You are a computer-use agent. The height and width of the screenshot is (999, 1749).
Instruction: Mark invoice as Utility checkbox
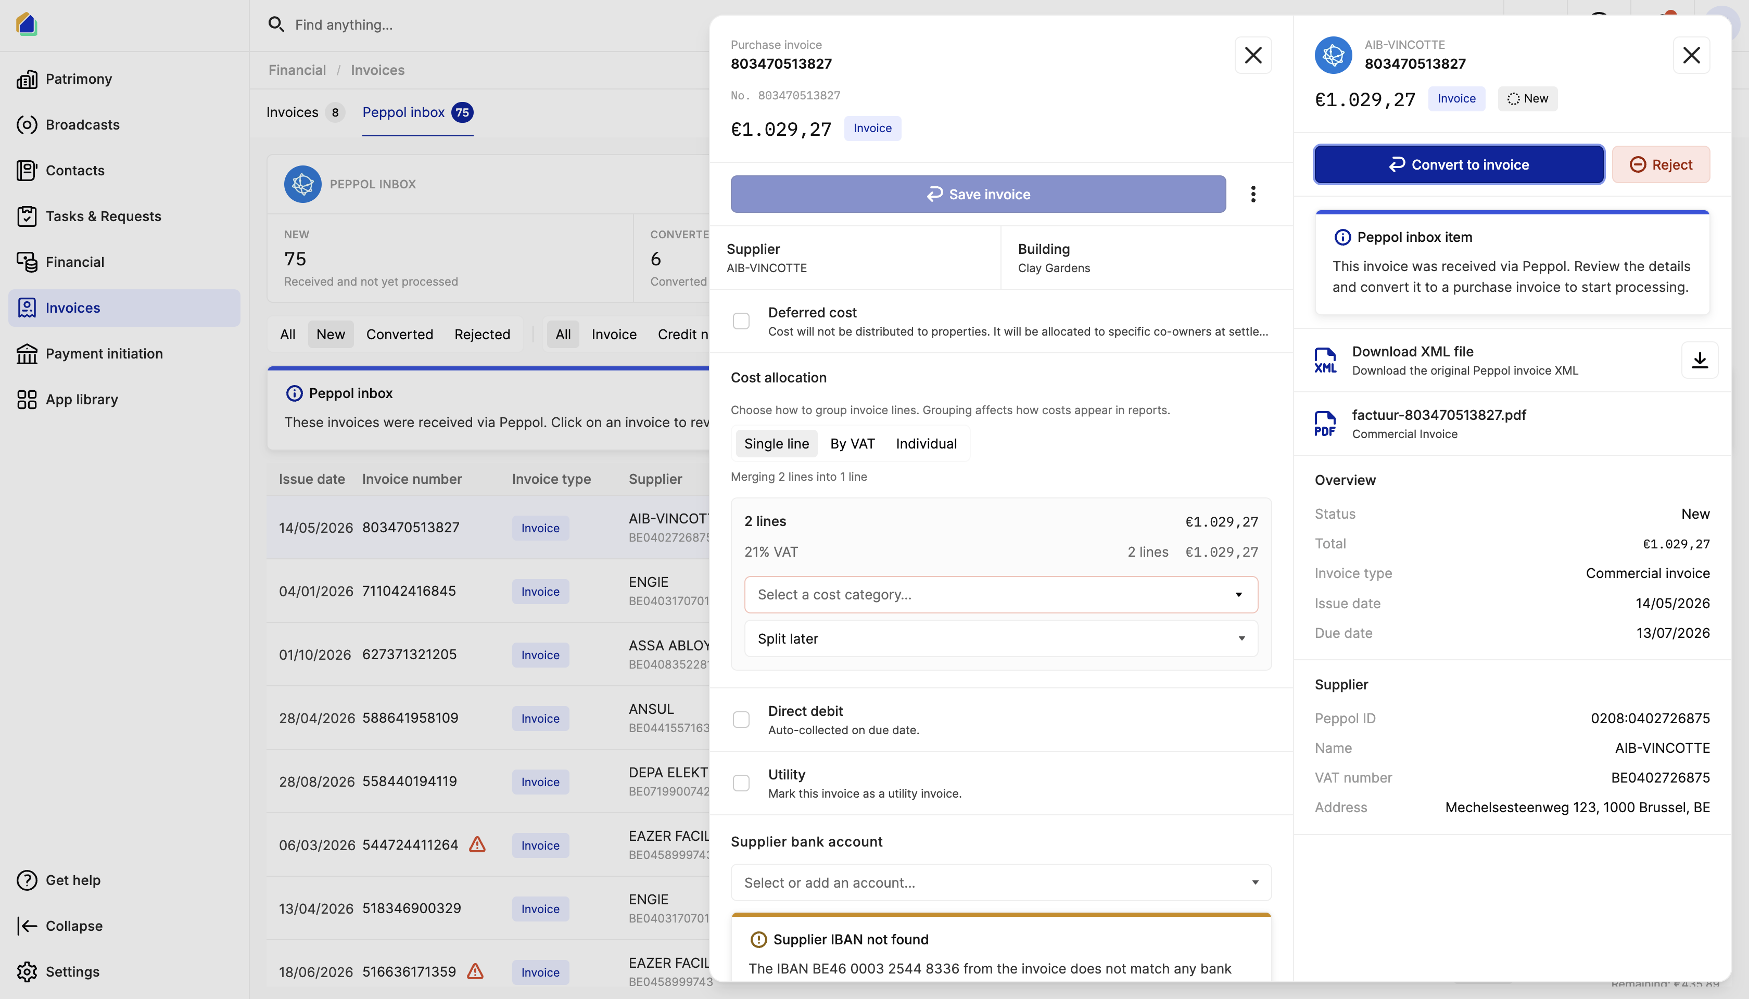(x=741, y=783)
